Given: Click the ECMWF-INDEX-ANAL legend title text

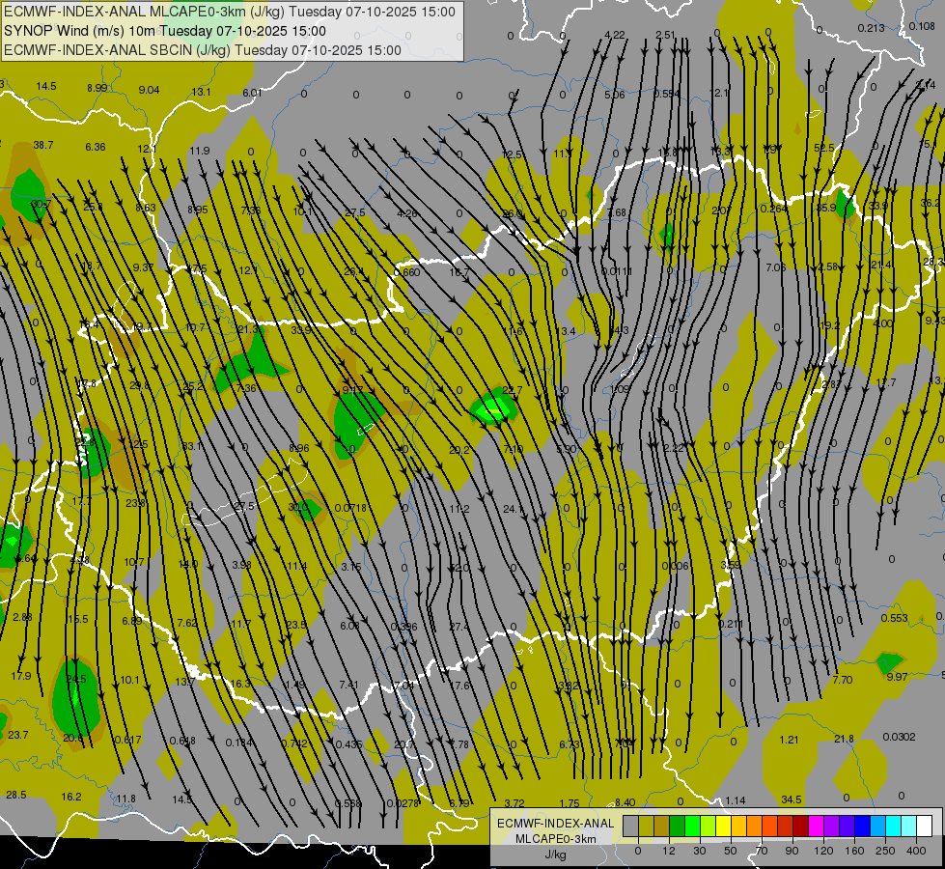Looking at the screenshot, I should tap(554, 823).
